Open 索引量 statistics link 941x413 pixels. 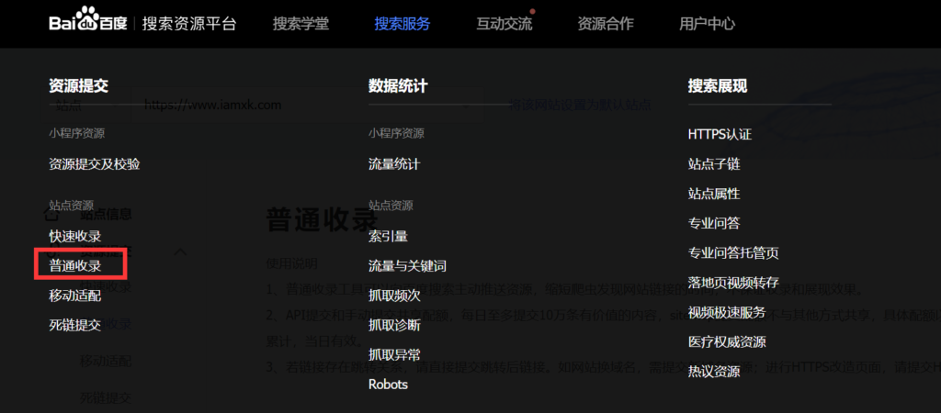click(388, 237)
